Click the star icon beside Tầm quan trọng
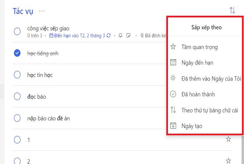The width and height of the screenshot is (244, 164). pyautogui.click(x=173, y=46)
